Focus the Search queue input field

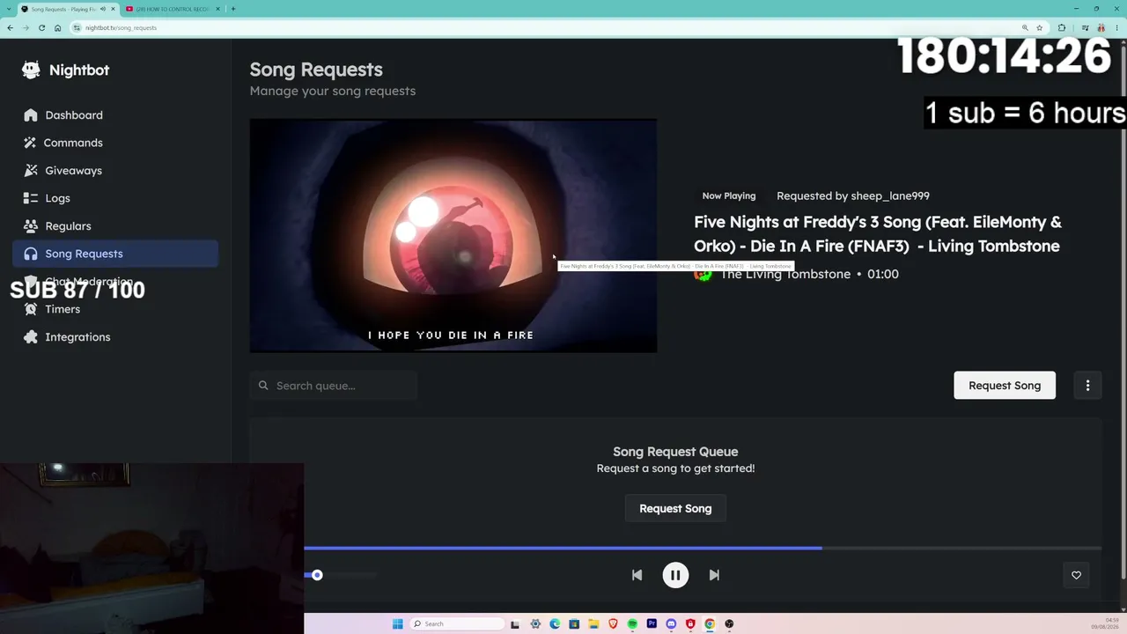(x=333, y=385)
